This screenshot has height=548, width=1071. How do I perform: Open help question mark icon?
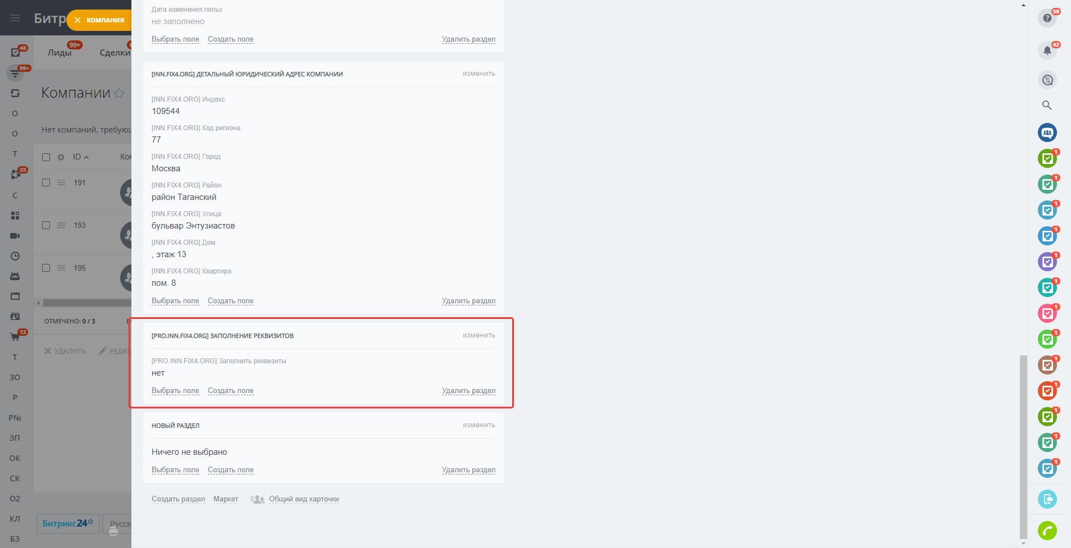[x=1047, y=18]
